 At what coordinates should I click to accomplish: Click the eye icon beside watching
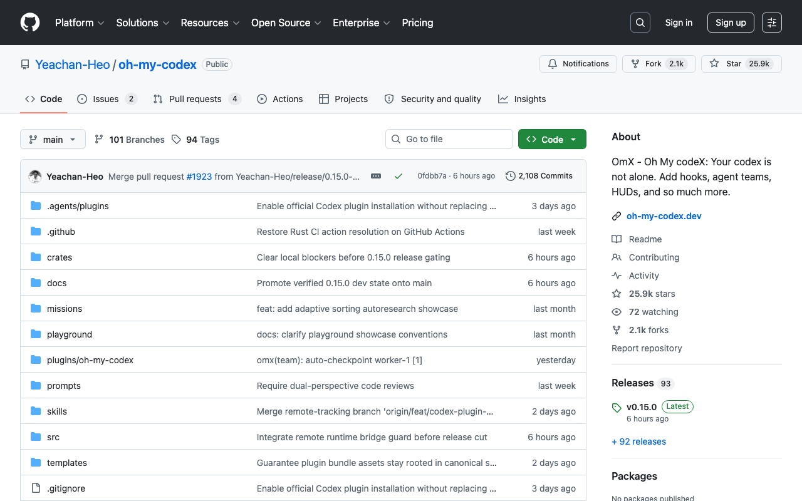pyautogui.click(x=617, y=312)
